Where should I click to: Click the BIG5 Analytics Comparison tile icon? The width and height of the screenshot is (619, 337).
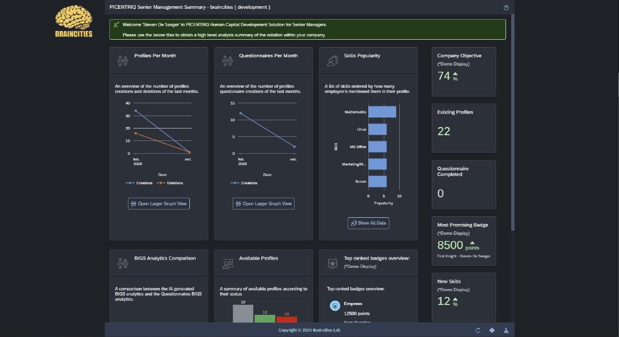click(123, 263)
